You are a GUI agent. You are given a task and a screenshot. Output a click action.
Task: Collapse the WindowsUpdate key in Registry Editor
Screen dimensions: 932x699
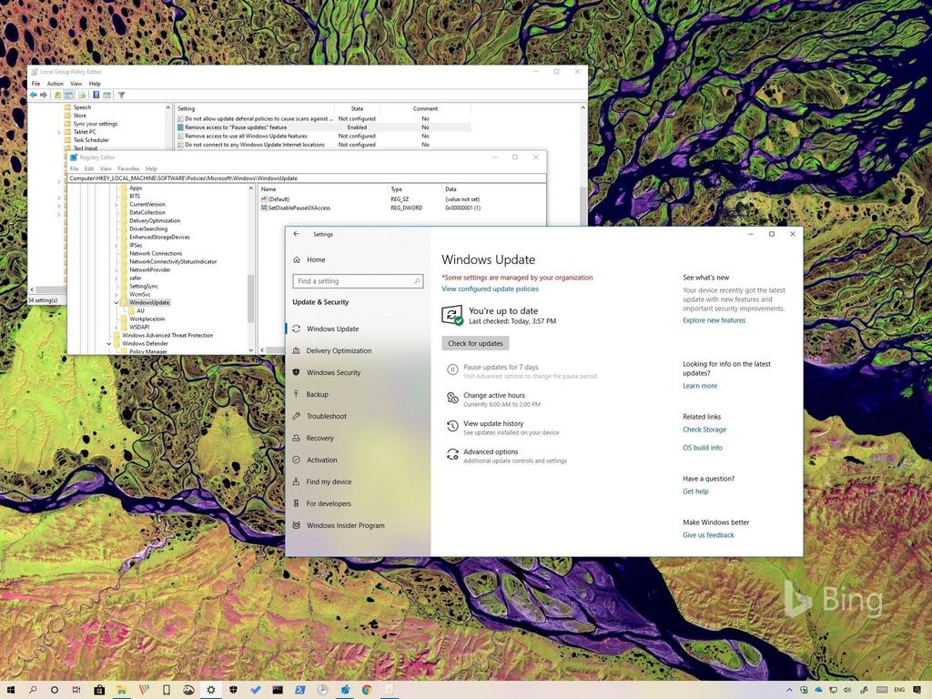pyautogui.click(x=116, y=302)
